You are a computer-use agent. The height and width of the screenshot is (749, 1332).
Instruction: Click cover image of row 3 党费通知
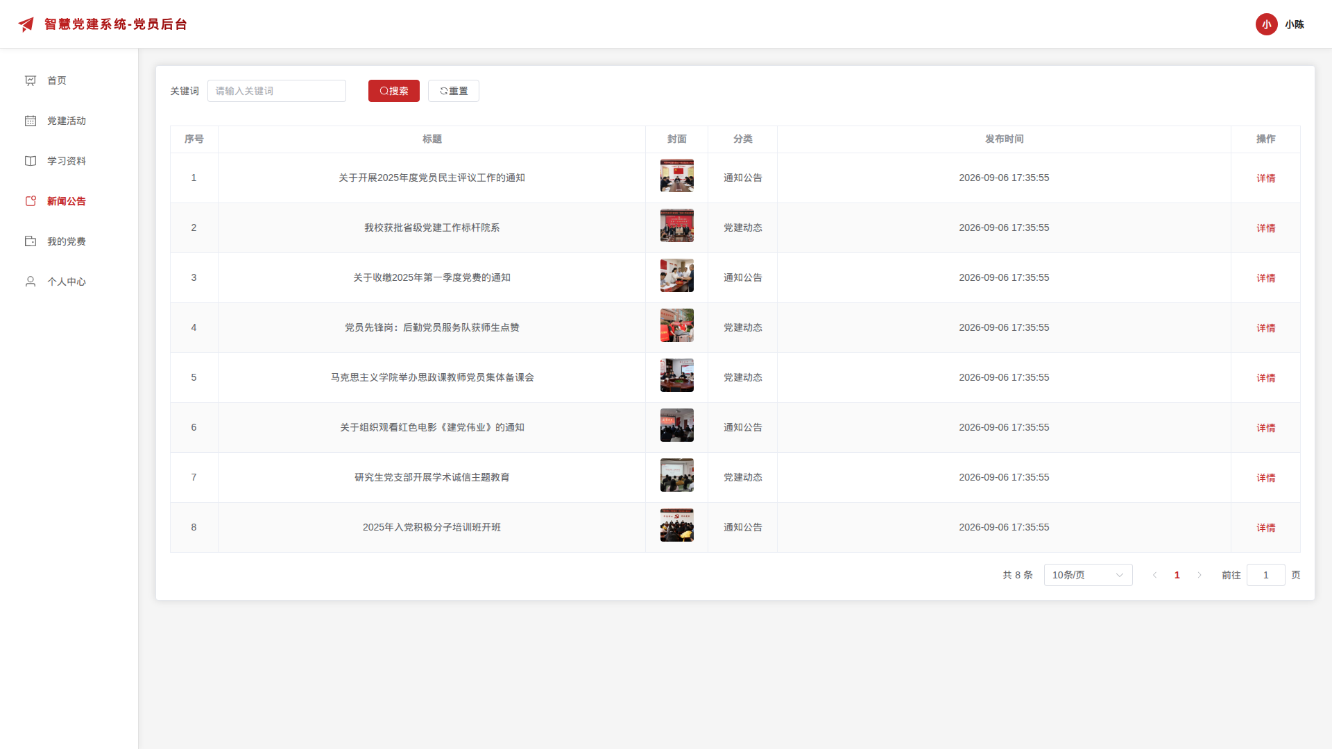[677, 275]
